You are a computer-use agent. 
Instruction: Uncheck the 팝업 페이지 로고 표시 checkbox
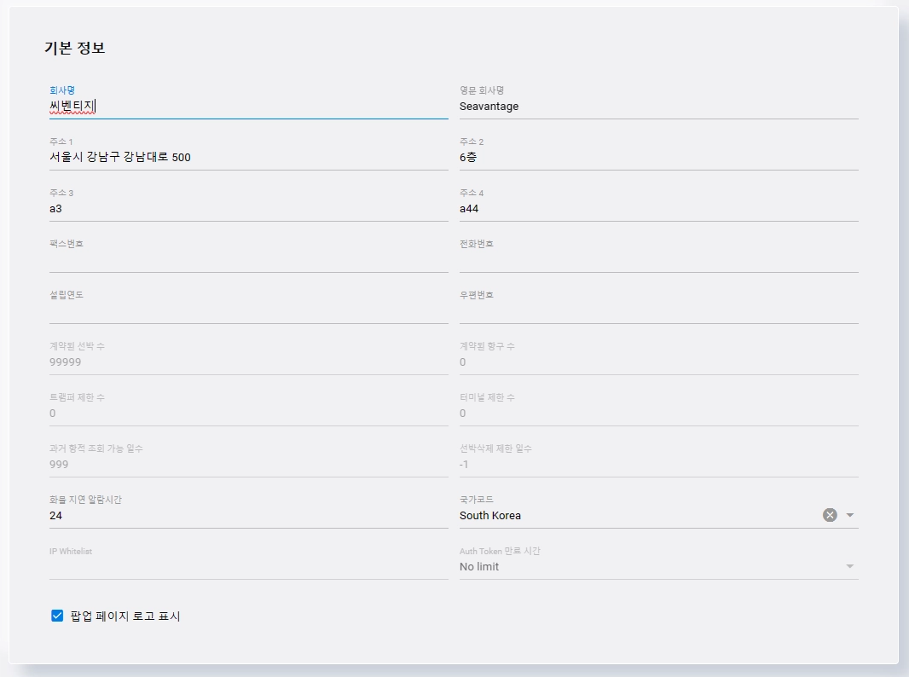click(57, 616)
